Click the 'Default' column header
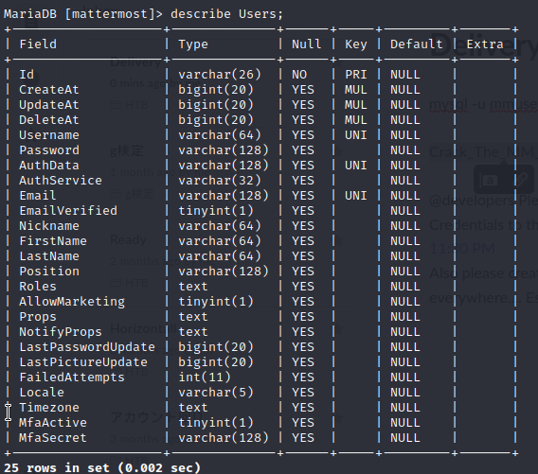 coord(416,44)
